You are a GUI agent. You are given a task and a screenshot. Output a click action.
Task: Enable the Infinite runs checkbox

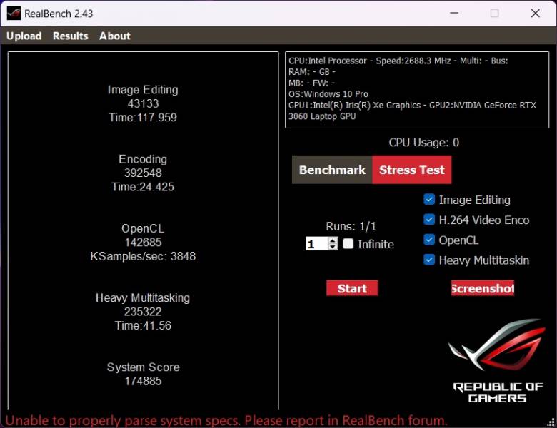coord(348,243)
